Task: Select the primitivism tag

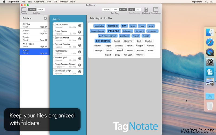Action: pos(124,36)
